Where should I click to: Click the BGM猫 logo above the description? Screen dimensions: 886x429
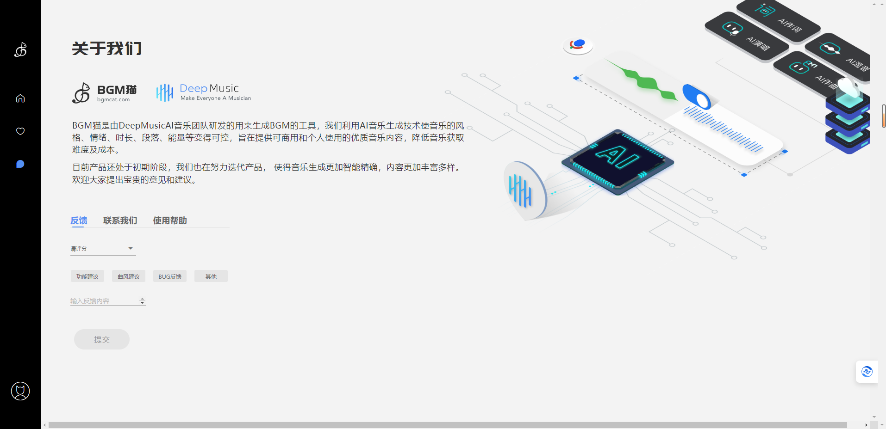(x=105, y=92)
